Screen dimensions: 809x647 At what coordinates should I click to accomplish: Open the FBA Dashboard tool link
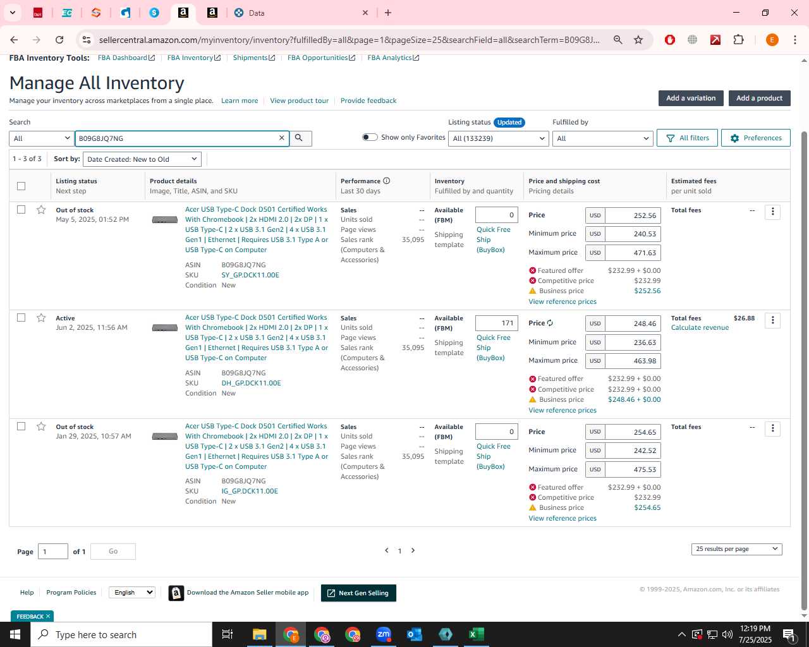pos(126,57)
